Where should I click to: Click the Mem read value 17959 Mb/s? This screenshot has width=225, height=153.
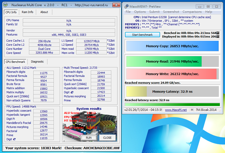pyautogui.click(x=91, y=49)
